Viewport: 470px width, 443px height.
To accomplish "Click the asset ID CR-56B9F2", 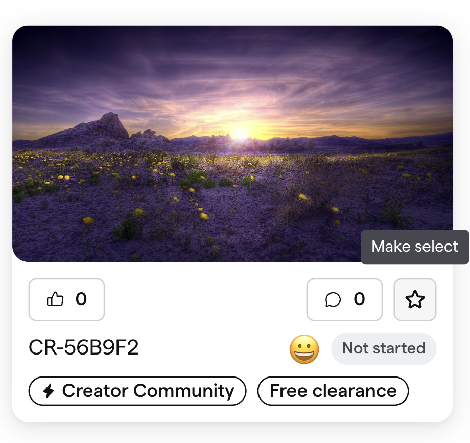I will click(84, 347).
